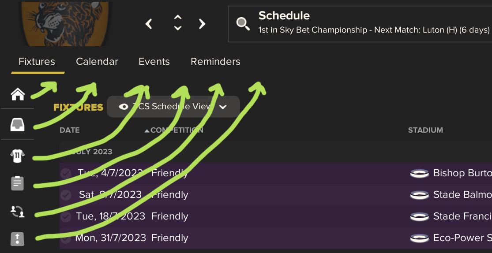Open the transfers people-swap icon
This screenshot has width=492, height=253.
tap(18, 212)
